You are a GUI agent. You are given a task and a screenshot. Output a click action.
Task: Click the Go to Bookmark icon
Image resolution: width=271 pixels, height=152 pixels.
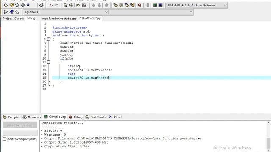(x=17, y=12)
